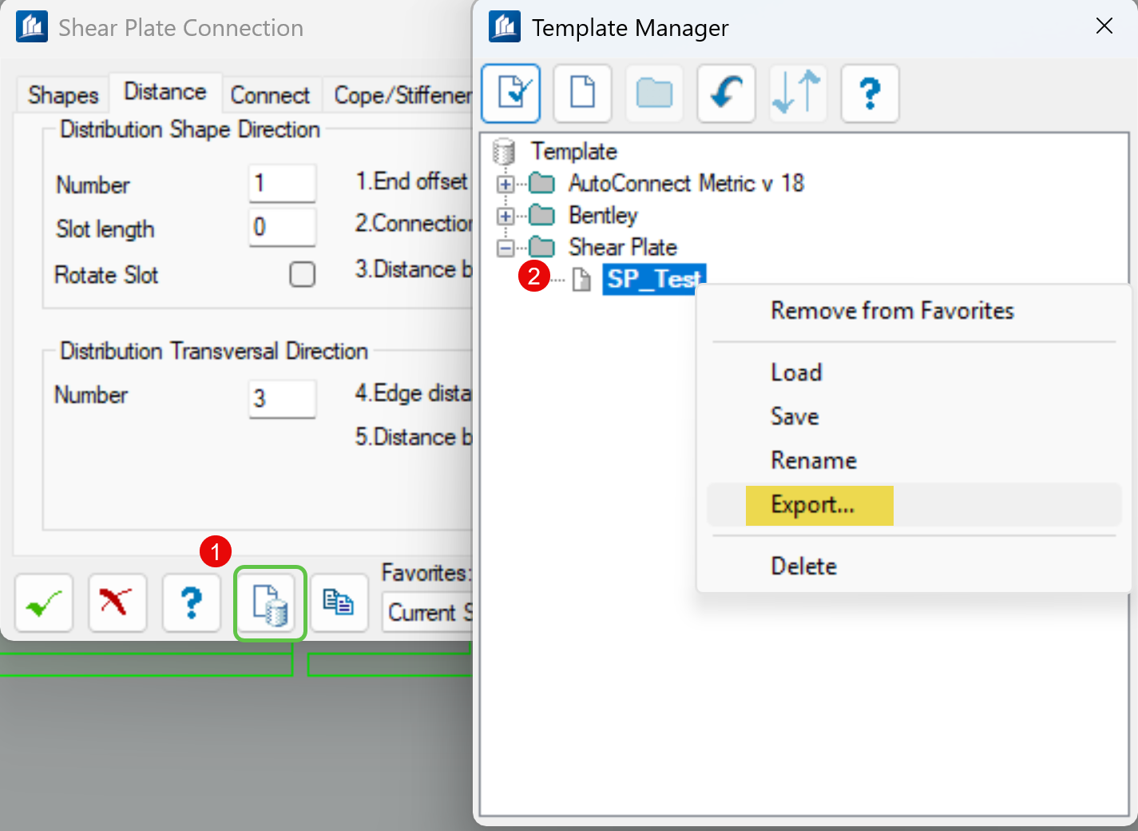Click the green checkmark OK button
The height and width of the screenshot is (831, 1138).
click(x=44, y=603)
